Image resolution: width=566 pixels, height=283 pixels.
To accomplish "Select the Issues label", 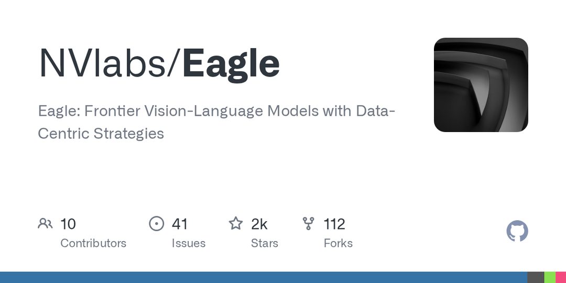I will point(189,243).
